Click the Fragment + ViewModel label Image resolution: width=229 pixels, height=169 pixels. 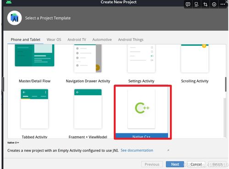pyautogui.click(x=88, y=137)
